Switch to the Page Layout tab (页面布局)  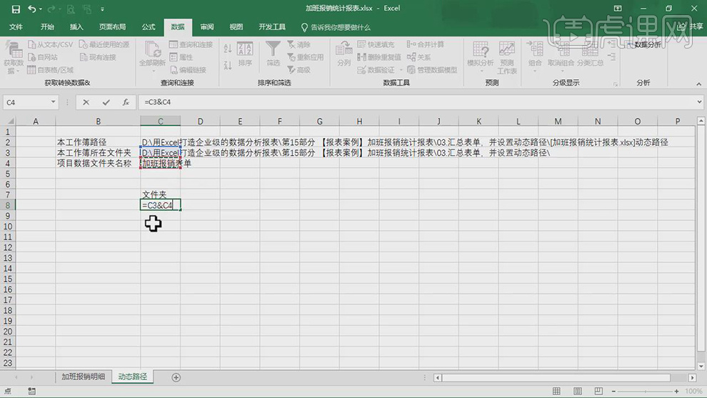pos(112,27)
